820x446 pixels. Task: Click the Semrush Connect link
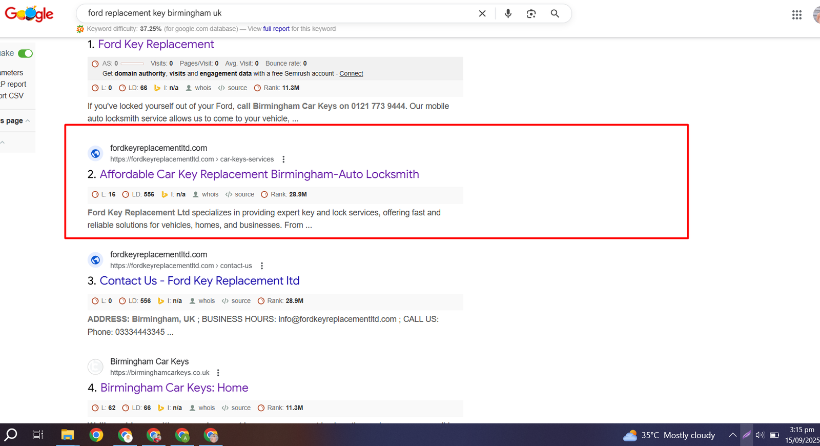click(x=351, y=74)
